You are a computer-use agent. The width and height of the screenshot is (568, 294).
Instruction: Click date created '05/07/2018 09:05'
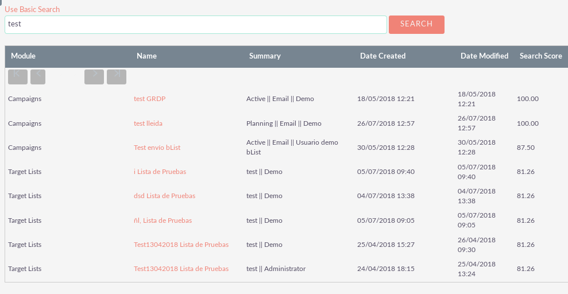pos(385,220)
